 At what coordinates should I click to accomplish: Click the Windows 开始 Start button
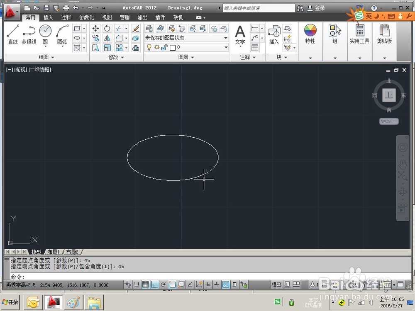pos(10,302)
